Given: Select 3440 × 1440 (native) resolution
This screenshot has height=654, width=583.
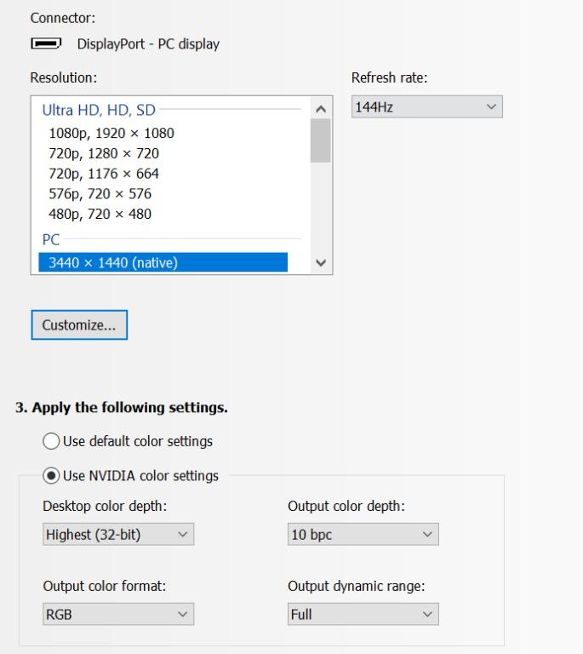Looking at the screenshot, I should [163, 262].
